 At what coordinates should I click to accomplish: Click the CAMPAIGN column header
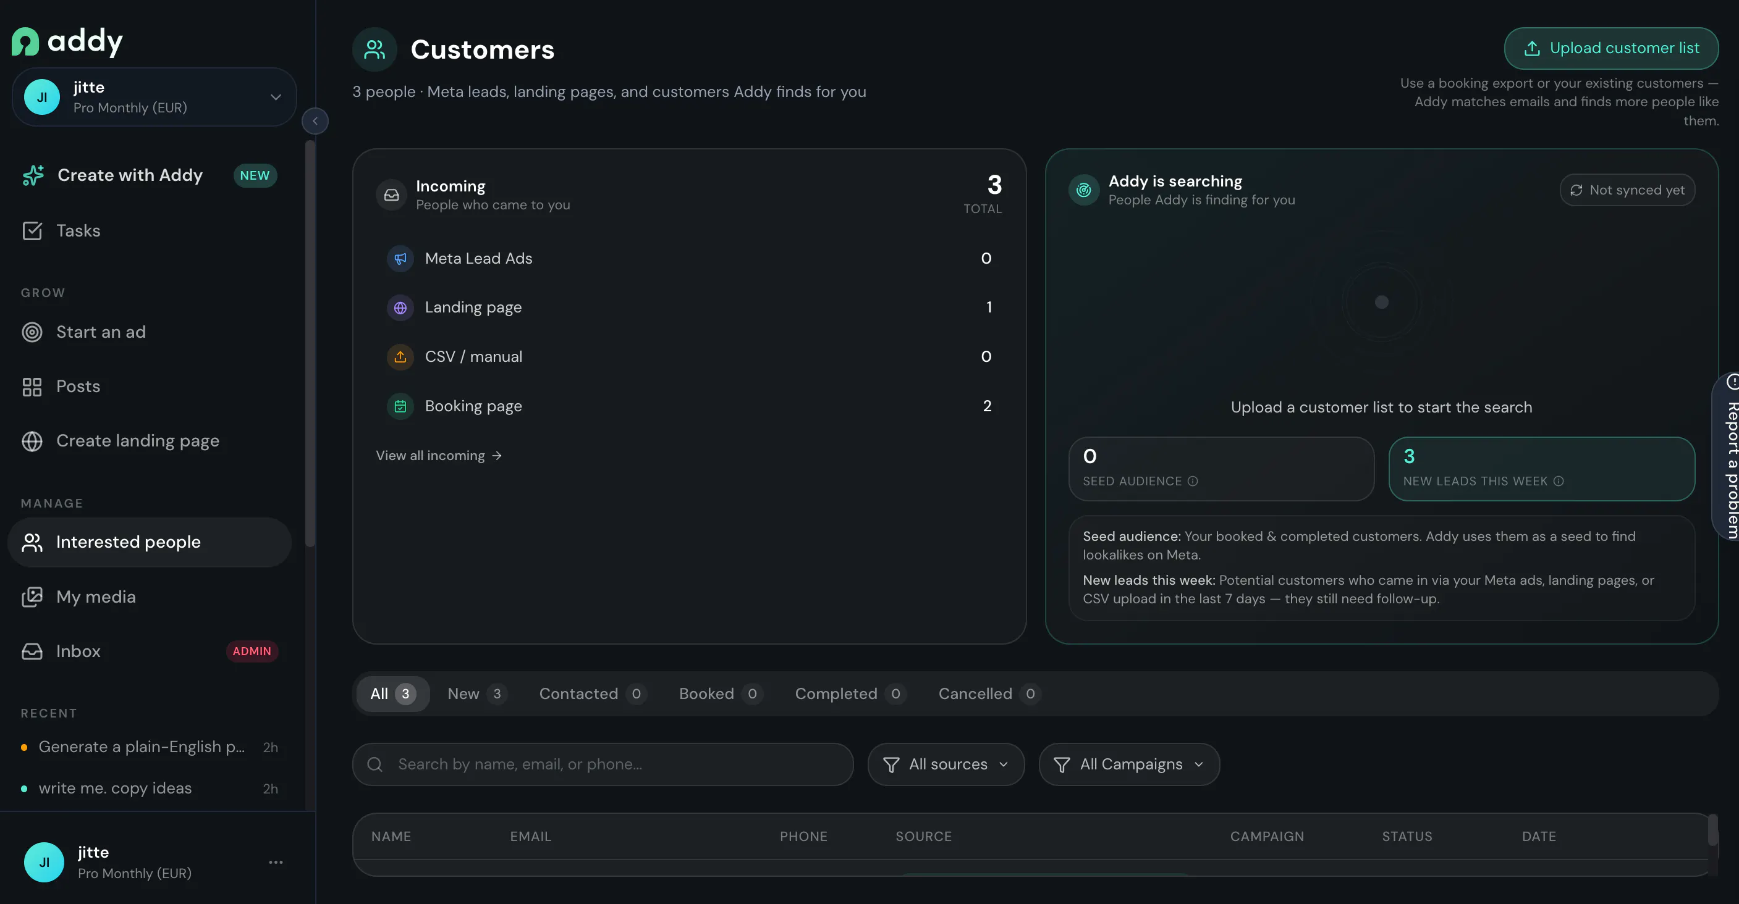tap(1267, 837)
